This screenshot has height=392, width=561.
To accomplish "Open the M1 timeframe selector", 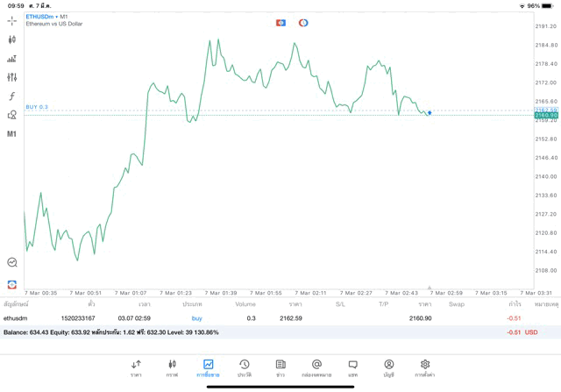I will pos(12,134).
